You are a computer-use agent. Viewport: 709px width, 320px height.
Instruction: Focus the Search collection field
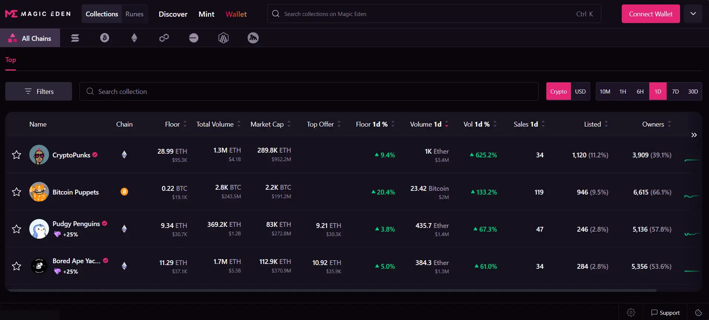308,91
